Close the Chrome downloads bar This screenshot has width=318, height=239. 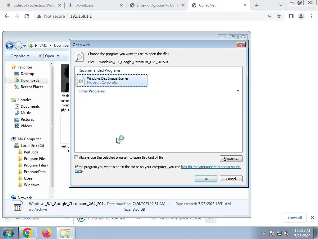pos(312,218)
